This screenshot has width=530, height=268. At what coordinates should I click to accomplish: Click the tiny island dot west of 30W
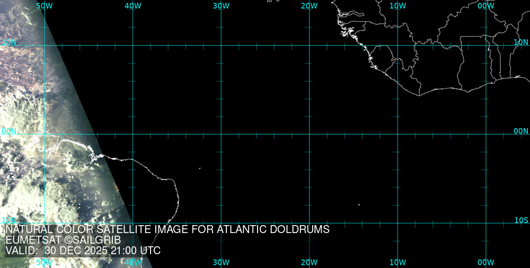click(x=200, y=168)
